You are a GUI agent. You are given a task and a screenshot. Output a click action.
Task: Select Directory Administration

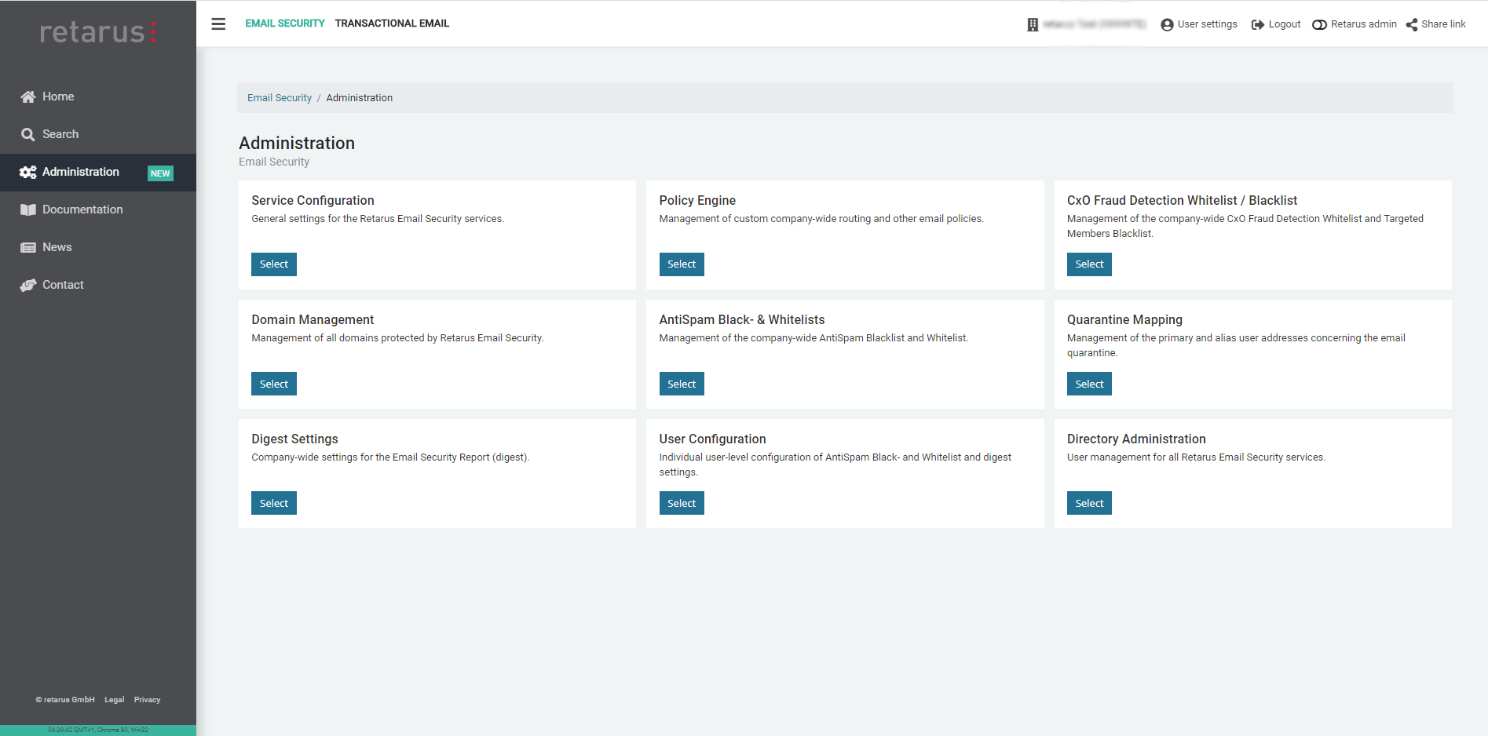pos(1089,503)
